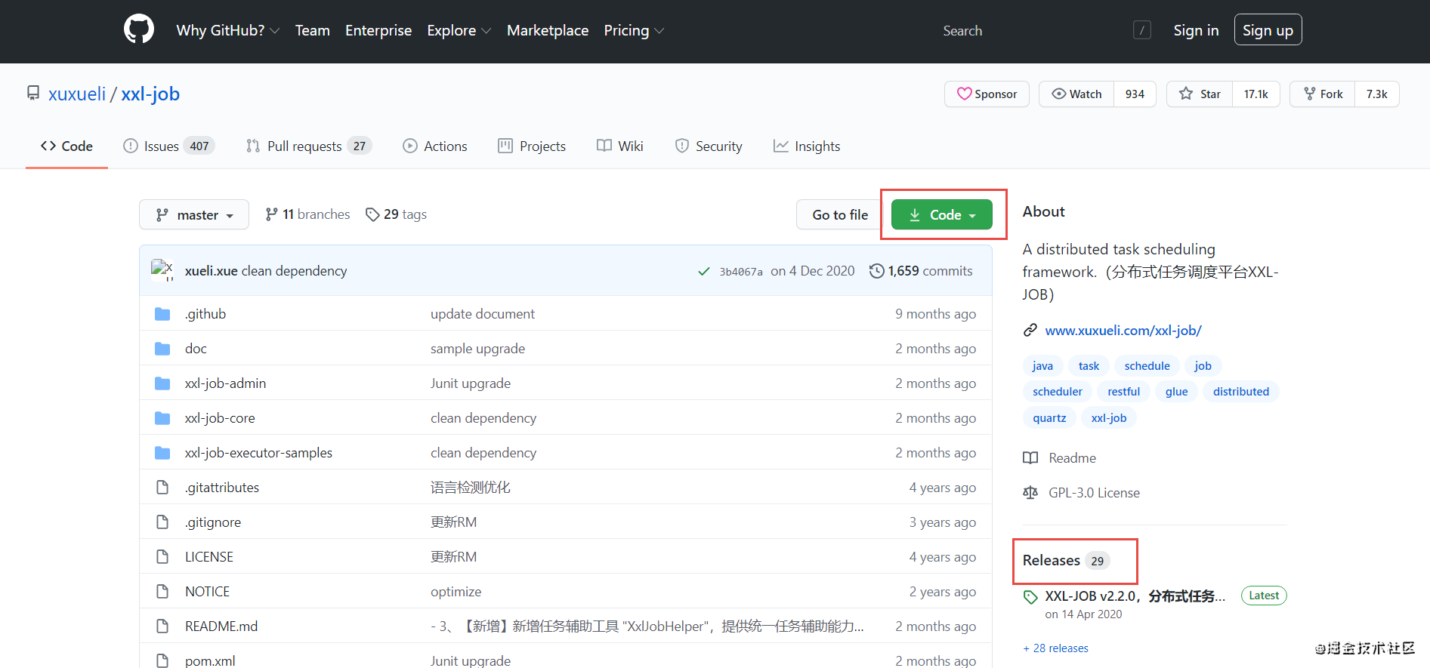Click the commit history clock icon
Image resolution: width=1430 pixels, height=668 pixels.
(876, 271)
